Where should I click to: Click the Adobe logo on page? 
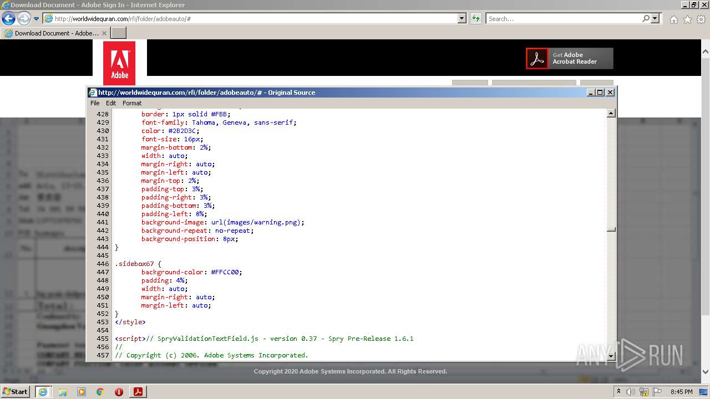[119, 63]
